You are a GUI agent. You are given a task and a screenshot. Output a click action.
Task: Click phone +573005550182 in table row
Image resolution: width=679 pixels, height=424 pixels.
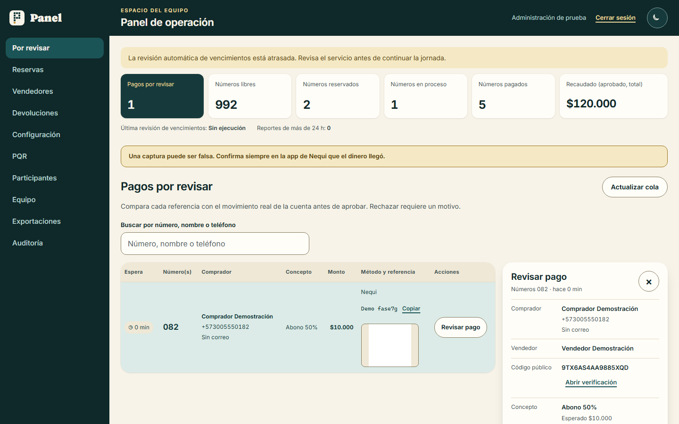(x=225, y=327)
